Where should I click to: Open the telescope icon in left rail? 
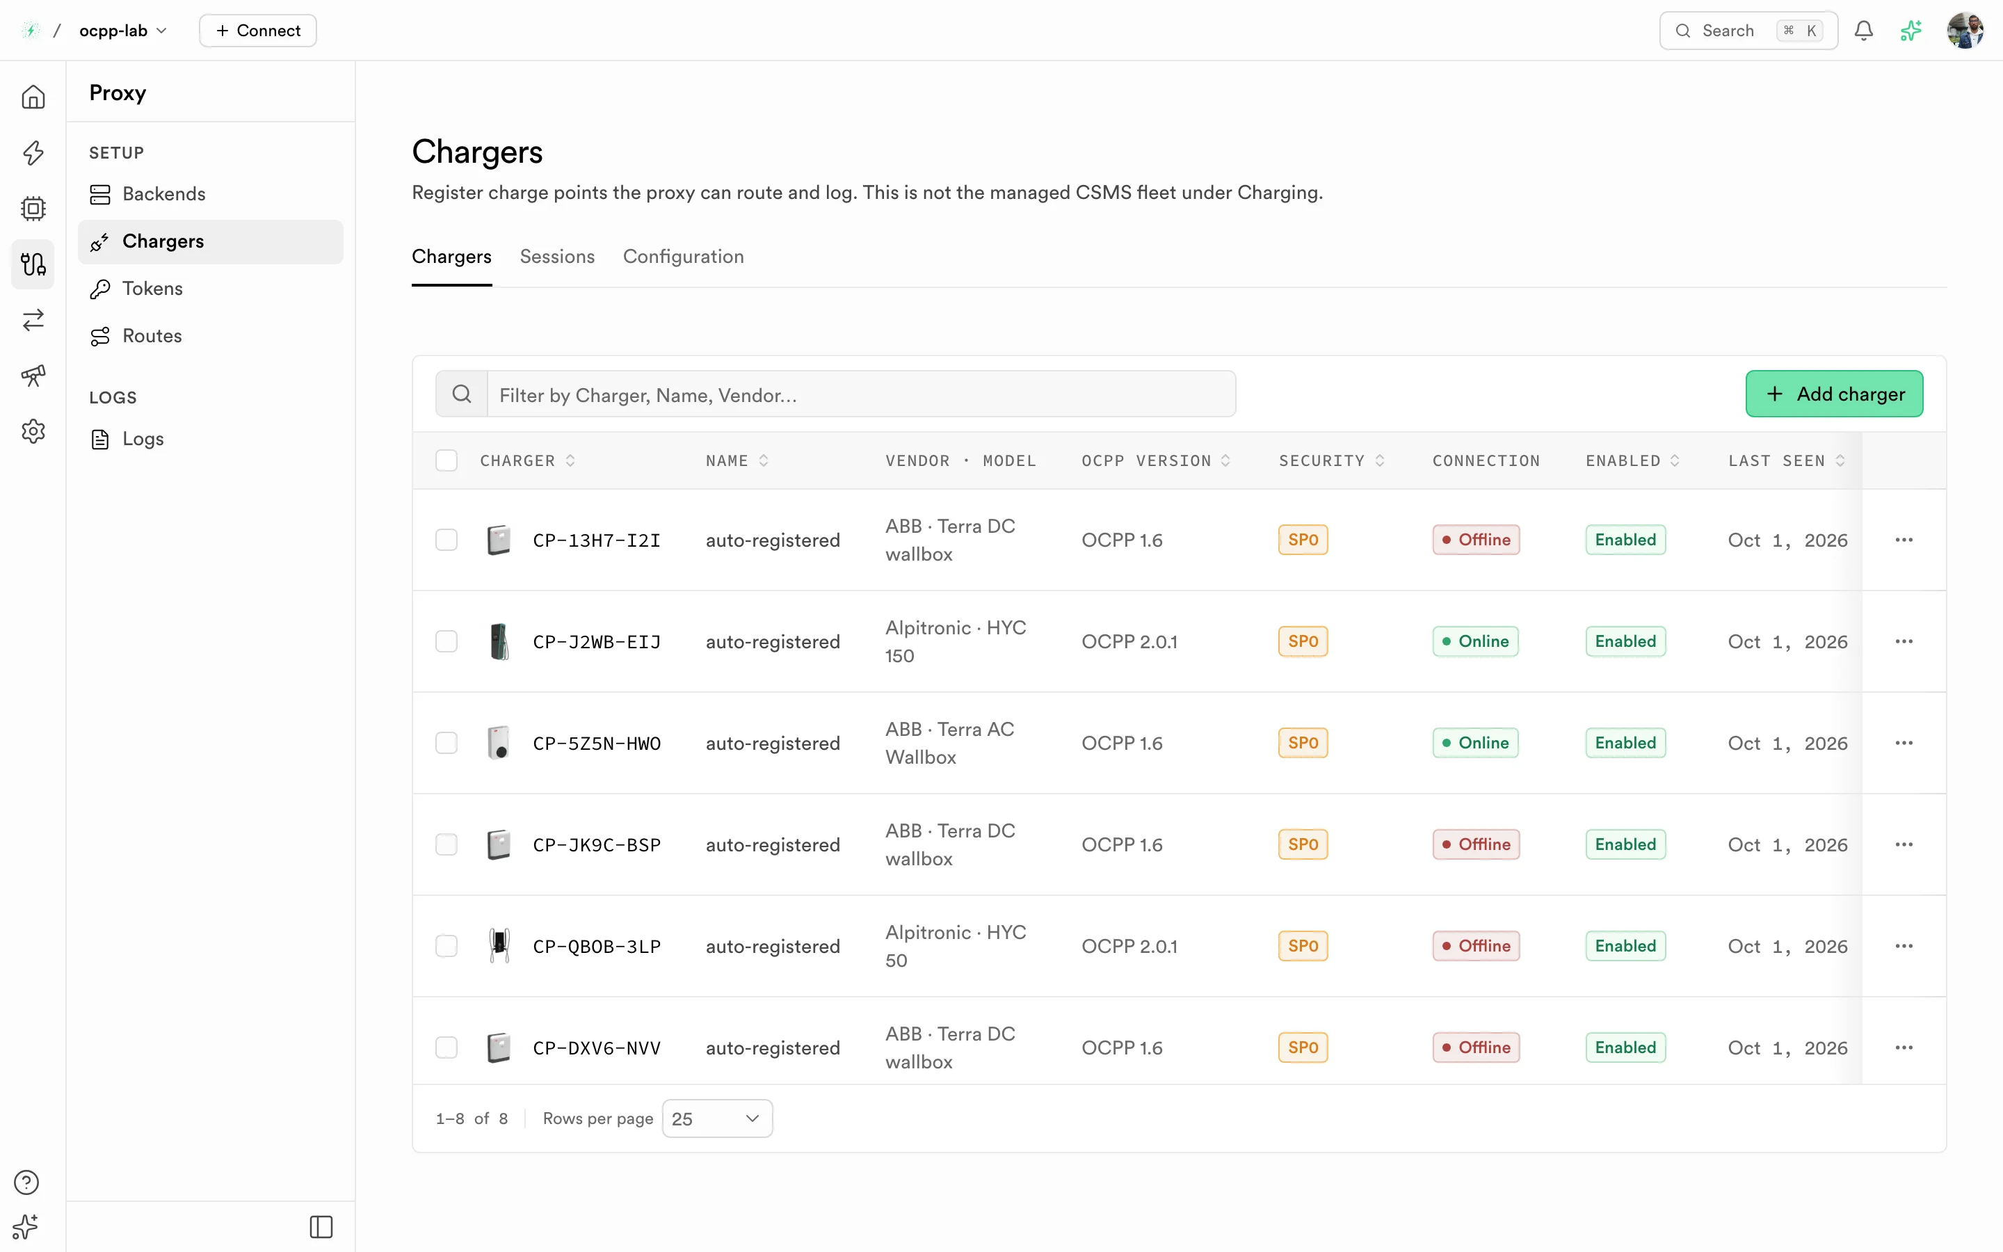(33, 375)
